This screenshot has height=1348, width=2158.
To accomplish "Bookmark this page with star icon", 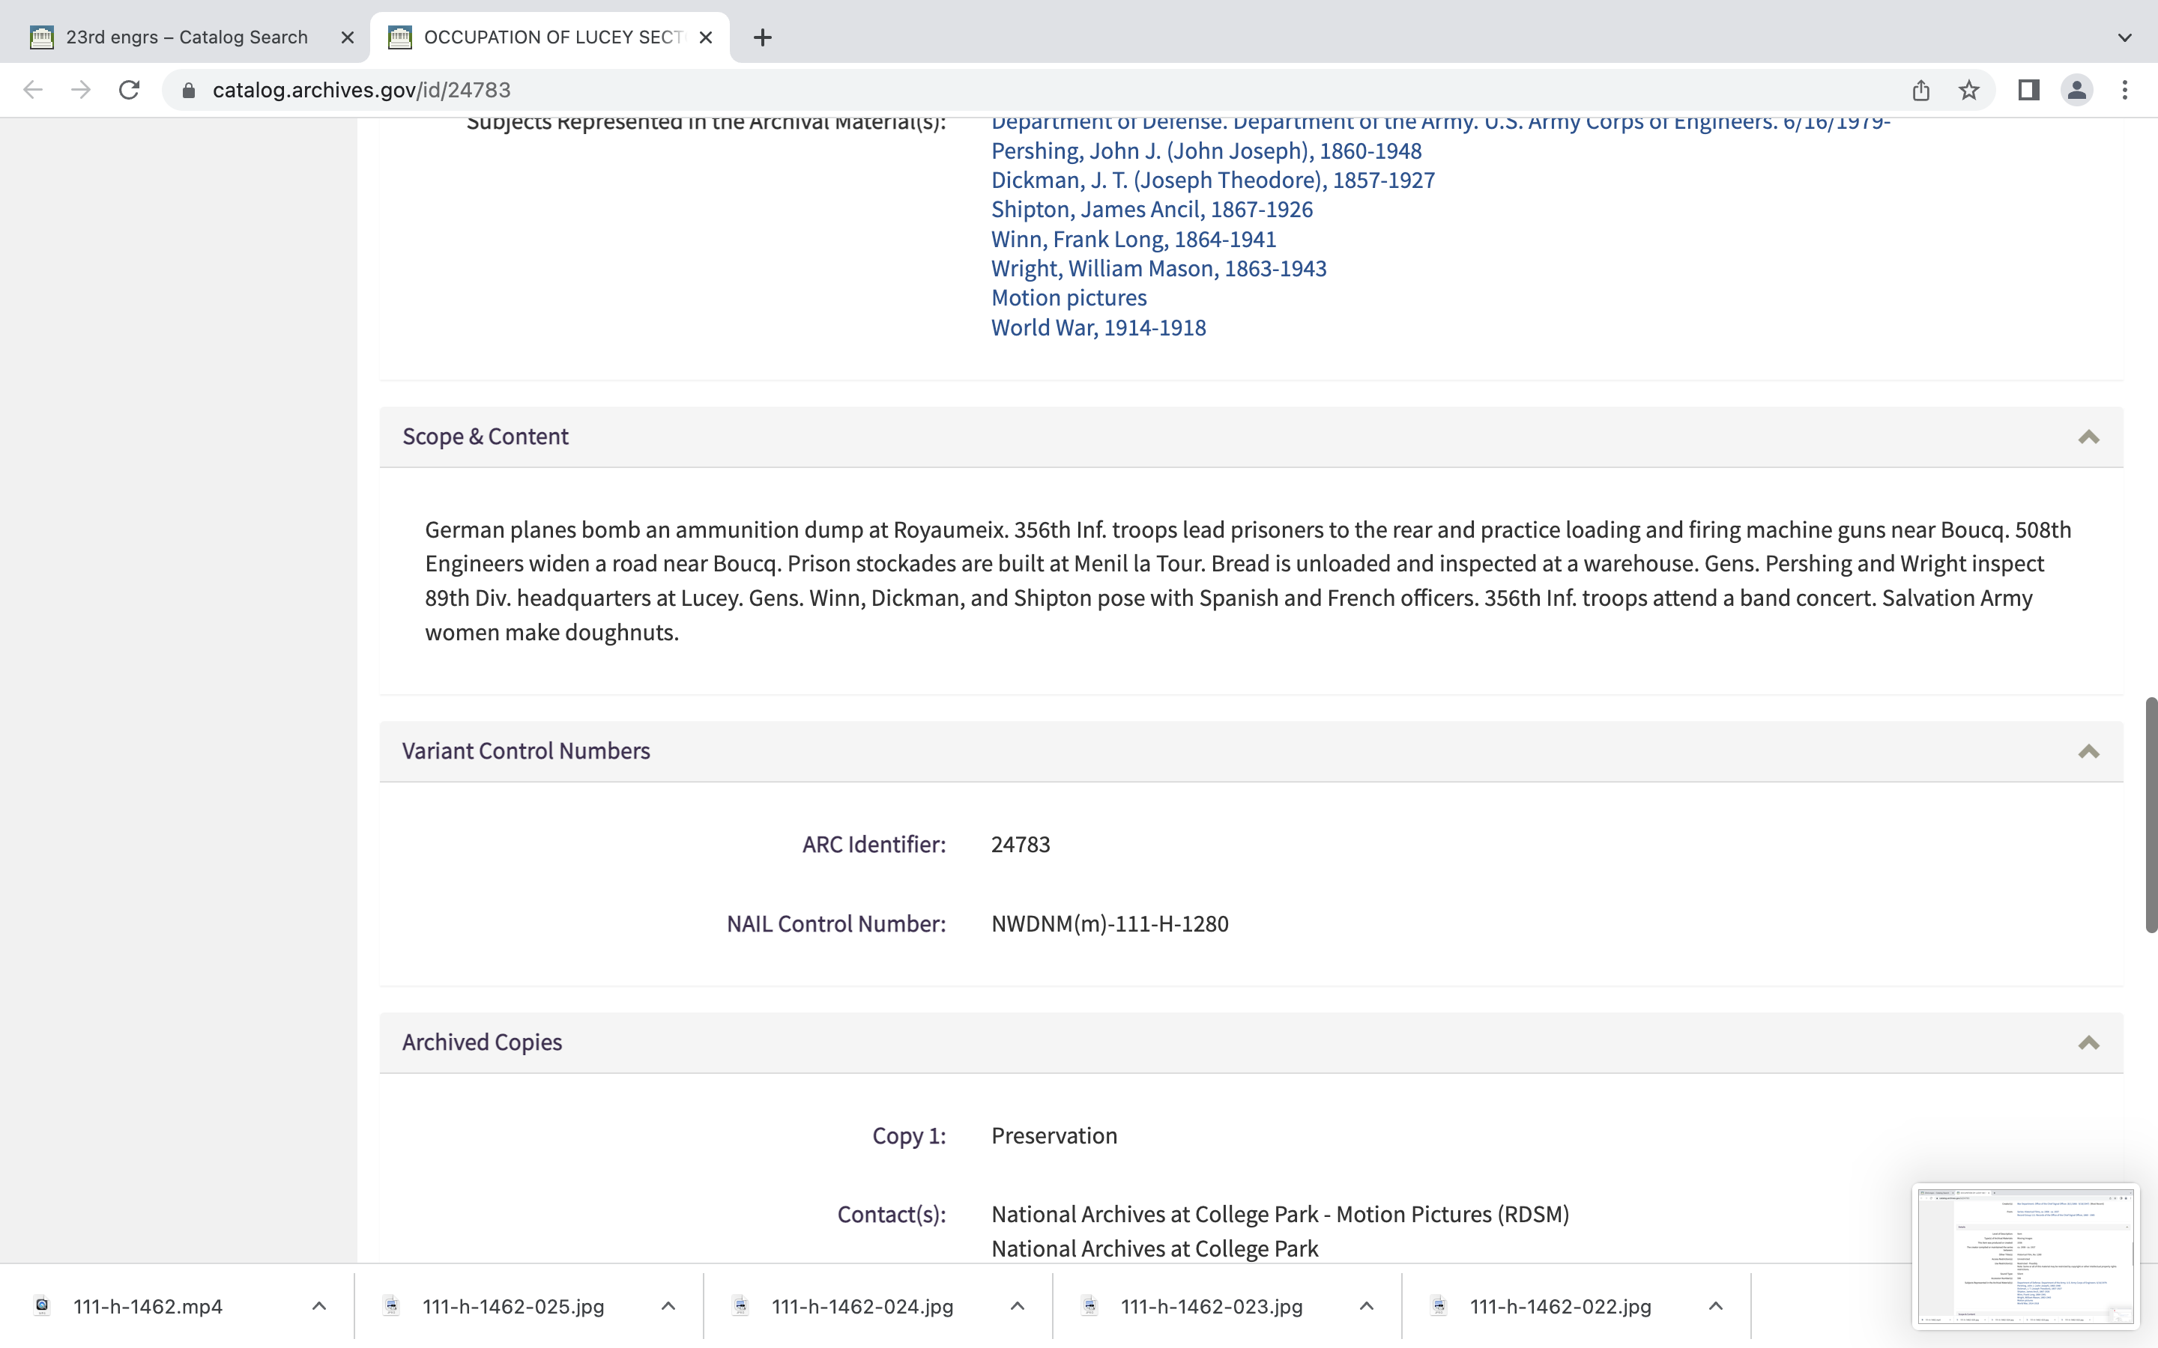I will pos(1969,90).
